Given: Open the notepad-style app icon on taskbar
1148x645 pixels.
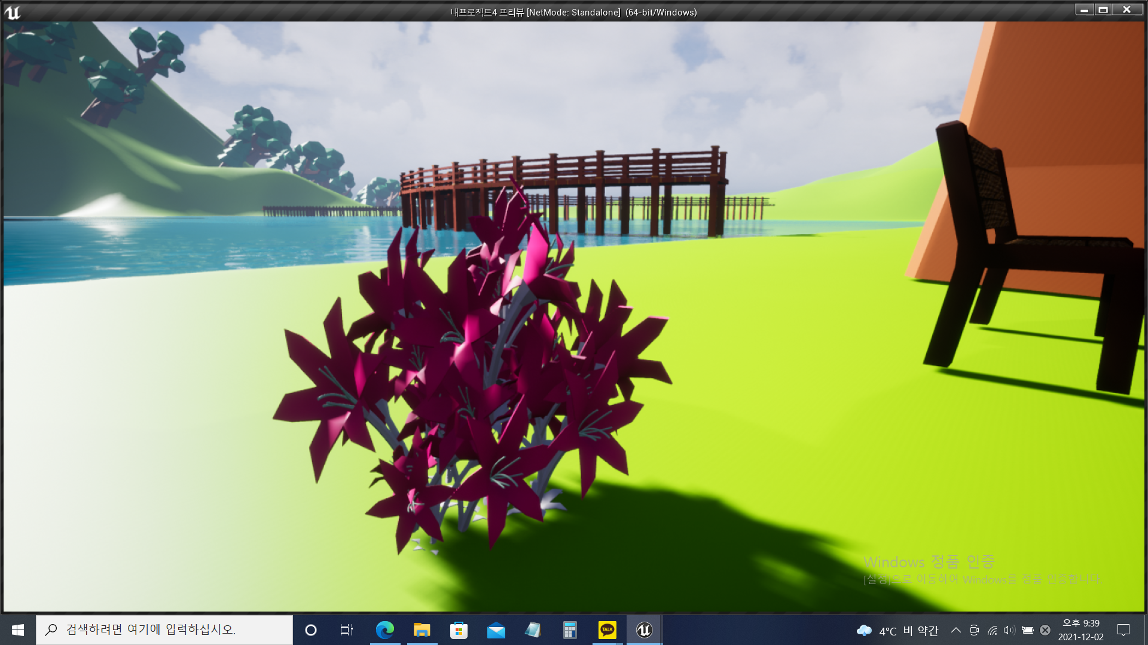Looking at the screenshot, I should tap(533, 630).
